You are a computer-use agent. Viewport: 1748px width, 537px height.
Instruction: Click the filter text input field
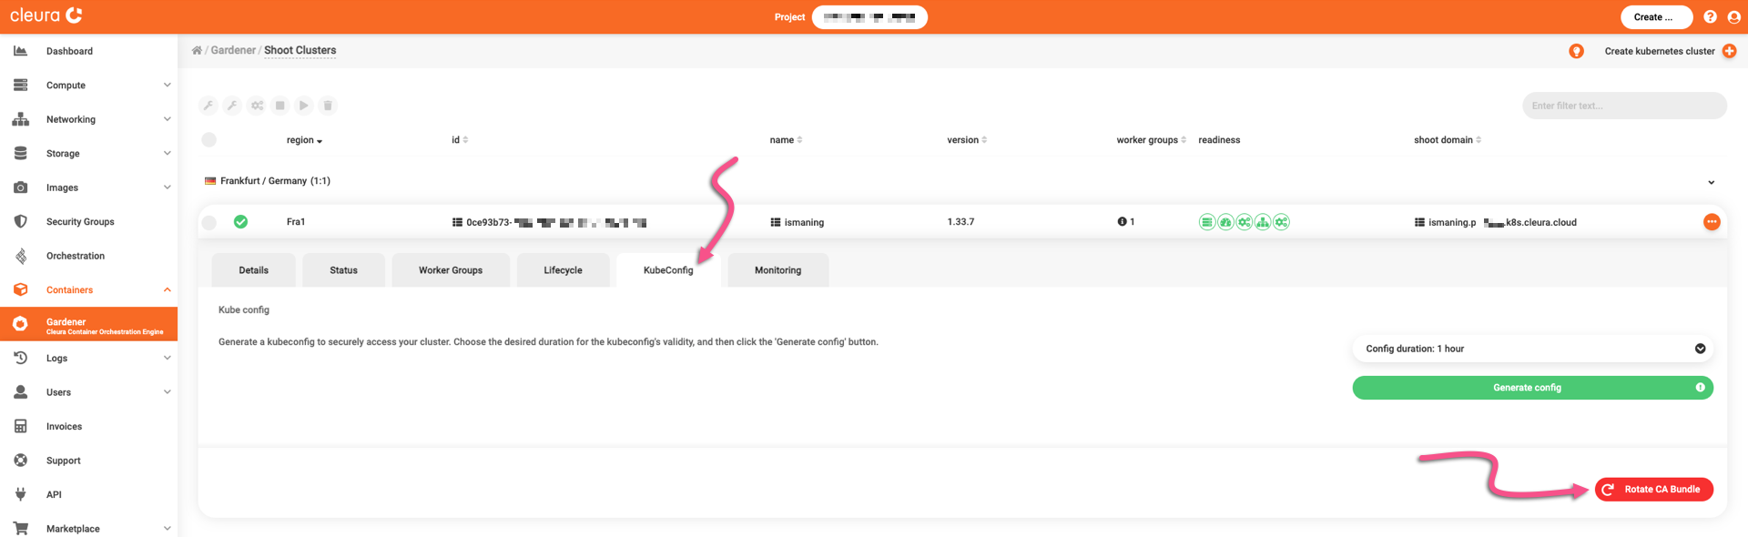click(1623, 106)
